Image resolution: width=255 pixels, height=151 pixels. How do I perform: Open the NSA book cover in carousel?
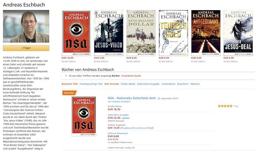click(x=76, y=33)
